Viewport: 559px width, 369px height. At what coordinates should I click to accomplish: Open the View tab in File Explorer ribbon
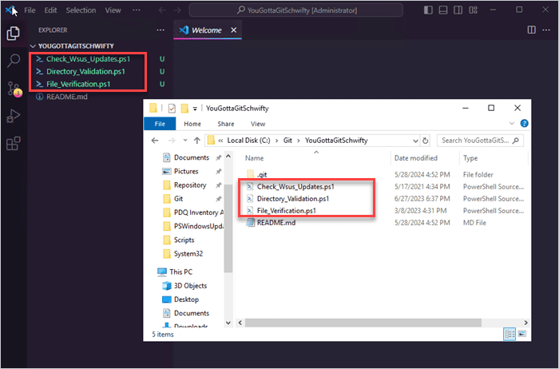coord(258,124)
